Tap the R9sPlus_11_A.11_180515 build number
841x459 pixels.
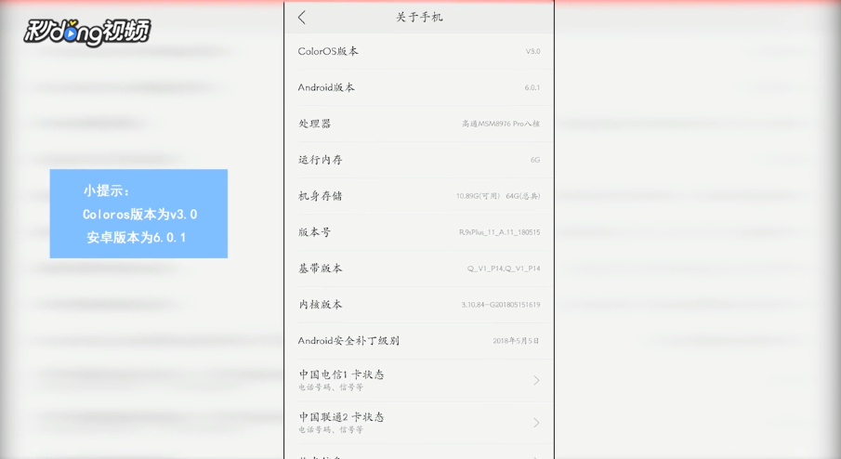coord(499,232)
